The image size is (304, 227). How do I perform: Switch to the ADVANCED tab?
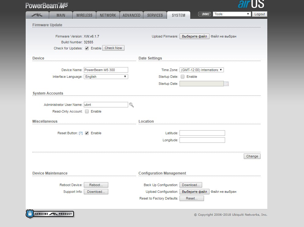click(x=132, y=15)
